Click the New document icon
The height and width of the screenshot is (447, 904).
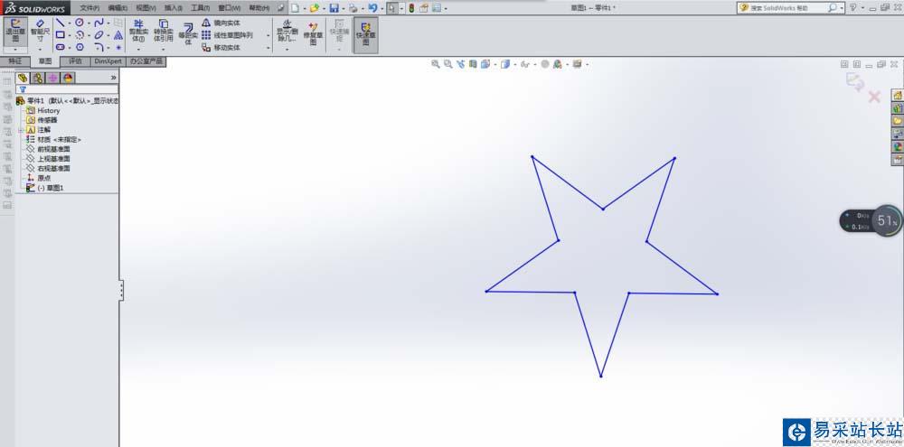296,8
